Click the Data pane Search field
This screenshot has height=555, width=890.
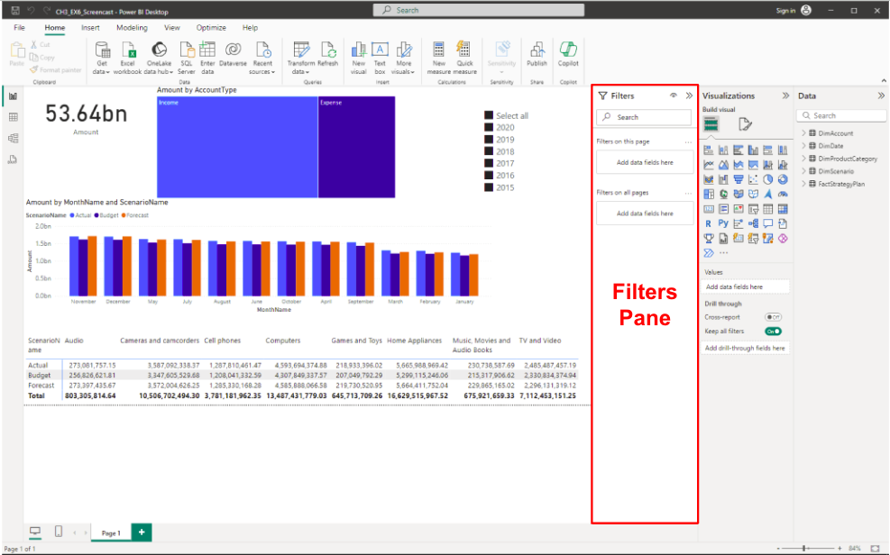(x=841, y=115)
